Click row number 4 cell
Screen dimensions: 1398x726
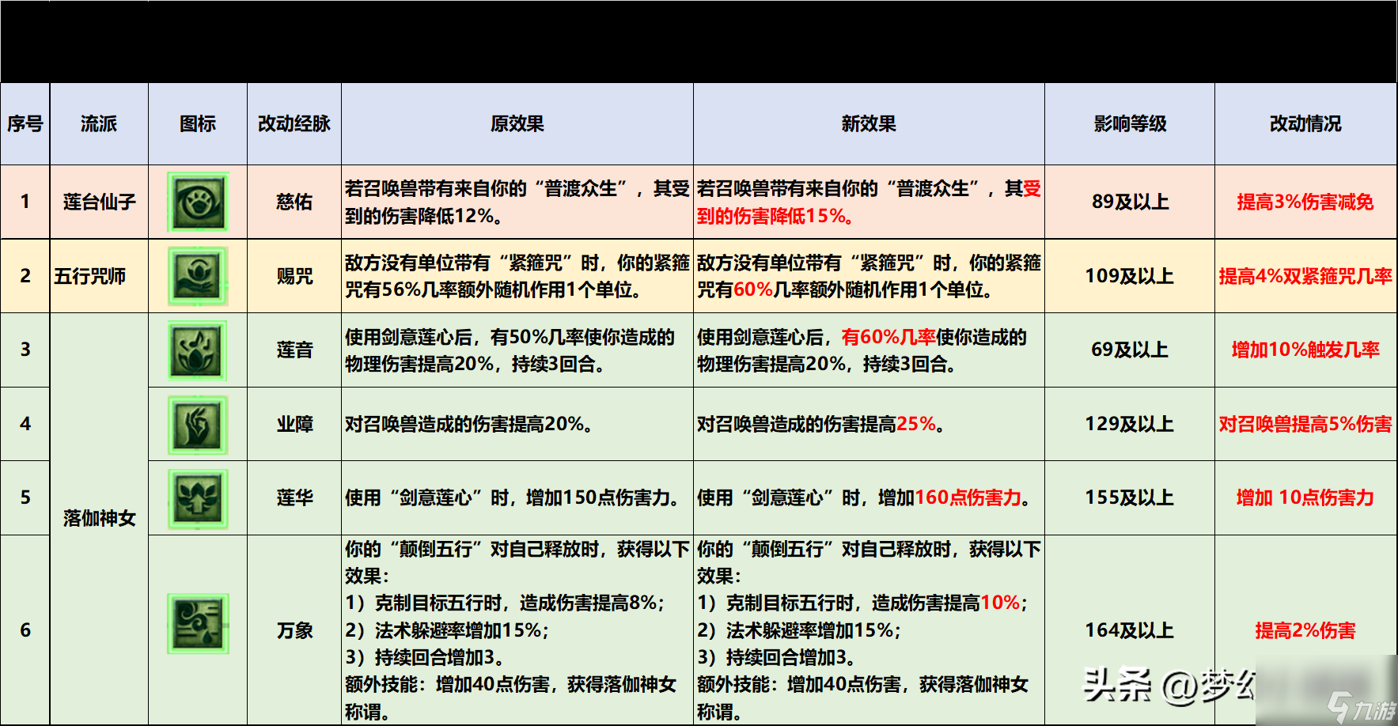[x=25, y=424]
